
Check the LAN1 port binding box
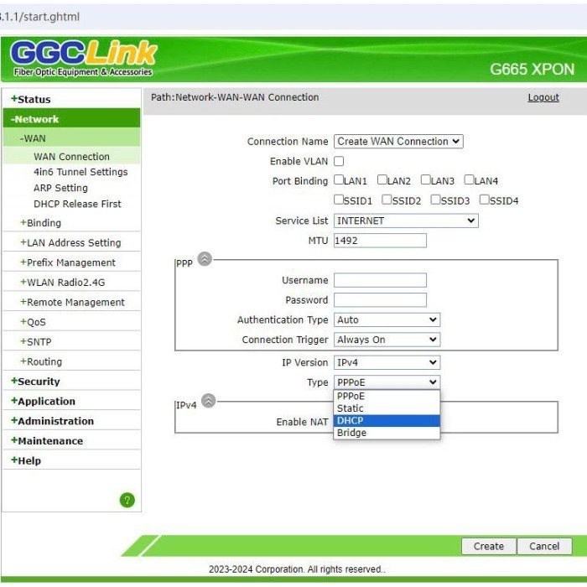(339, 180)
